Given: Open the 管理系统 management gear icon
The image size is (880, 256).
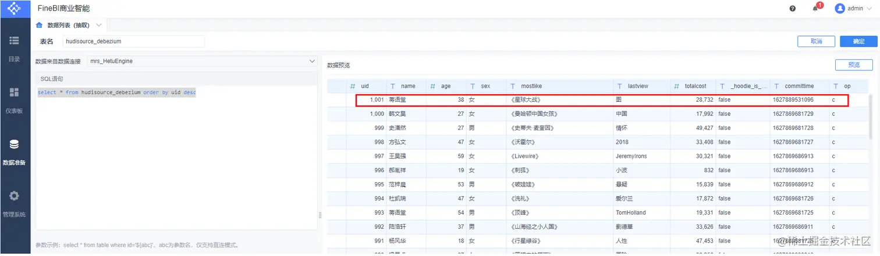Looking at the screenshot, I should pyautogui.click(x=15, y=195).
